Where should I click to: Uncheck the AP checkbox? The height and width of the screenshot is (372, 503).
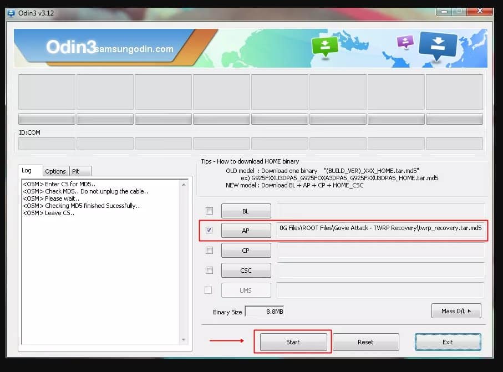coord(209,230)
